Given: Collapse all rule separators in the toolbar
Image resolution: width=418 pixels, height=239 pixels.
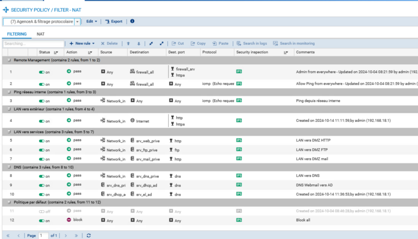Looking at the screenshot, I should click(x=151, y=43).
